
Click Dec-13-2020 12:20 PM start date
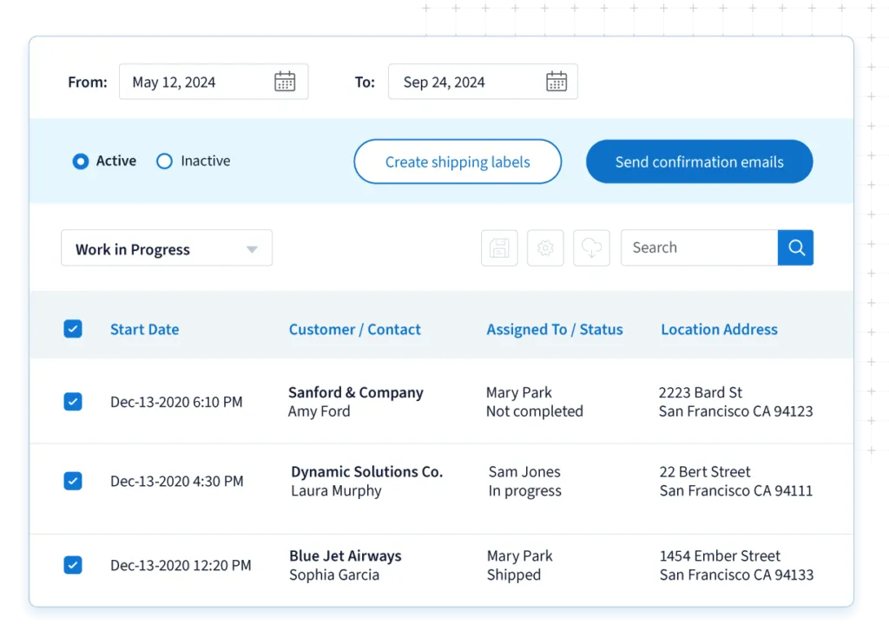(x=181, y=565)
